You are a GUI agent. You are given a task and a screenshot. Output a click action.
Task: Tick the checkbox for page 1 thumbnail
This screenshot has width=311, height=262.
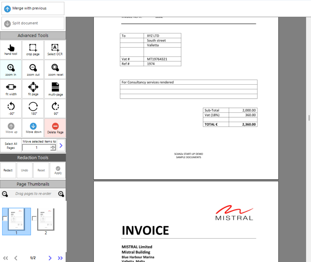point(5,219)
